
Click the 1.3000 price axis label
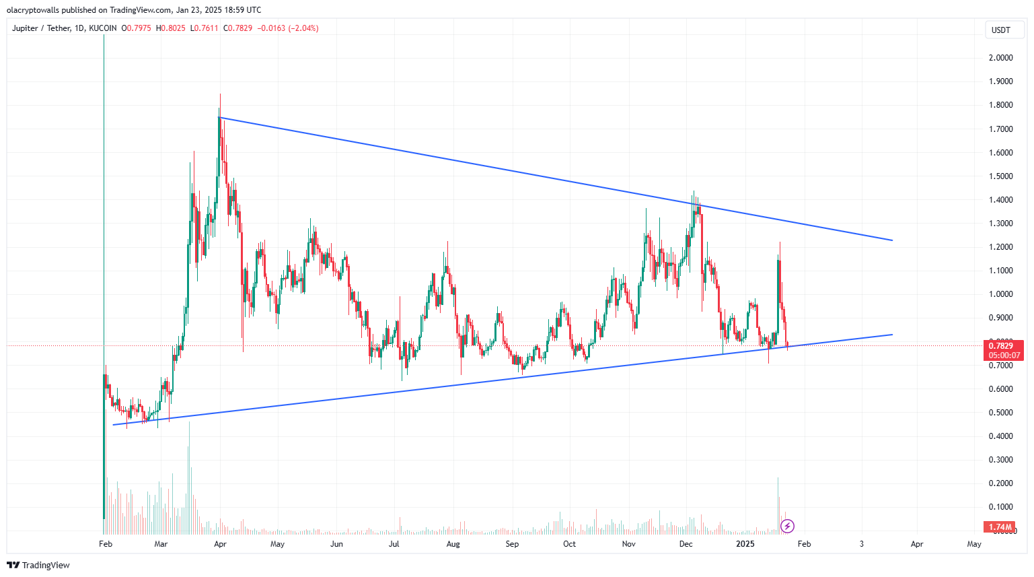pyautogui.click(x=1000, y=224)
